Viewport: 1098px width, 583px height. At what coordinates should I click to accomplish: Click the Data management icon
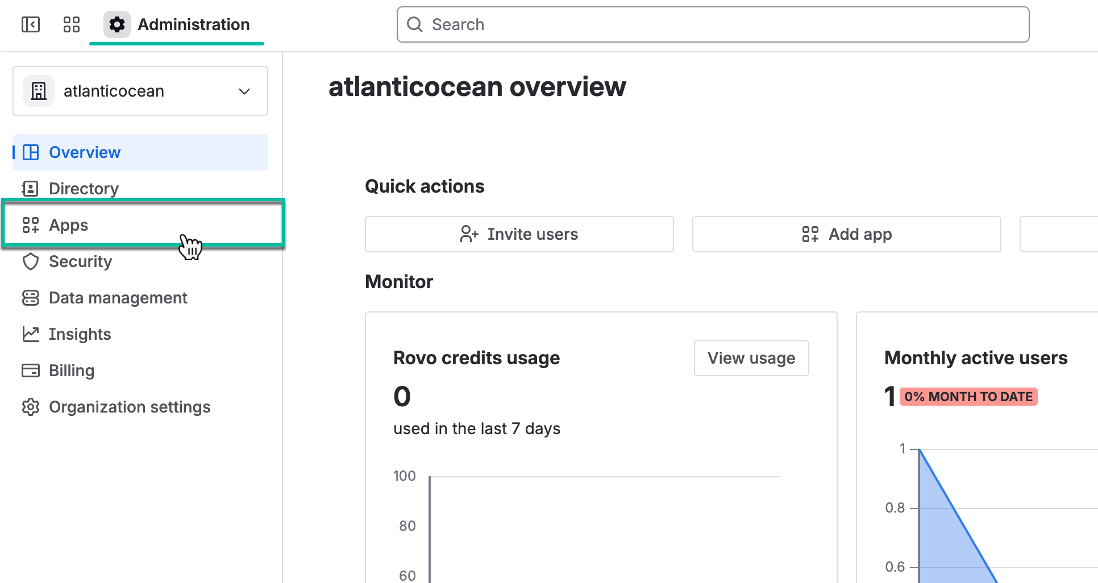coord(31,298)
